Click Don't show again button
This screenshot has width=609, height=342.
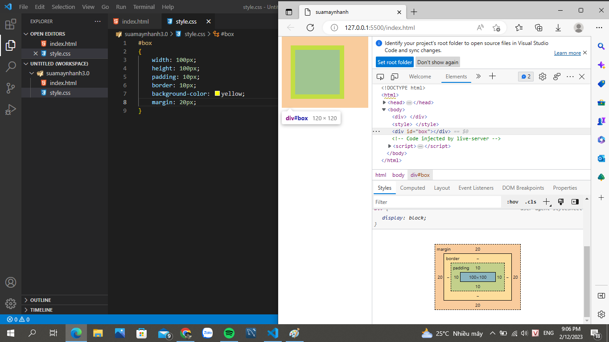coord(438,62)
